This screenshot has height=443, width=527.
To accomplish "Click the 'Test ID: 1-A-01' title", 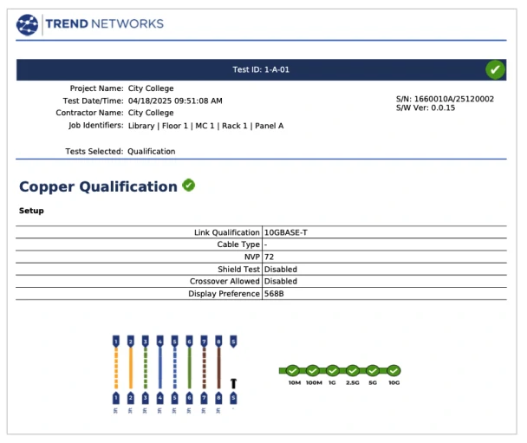I will click(x=261, y=69).
